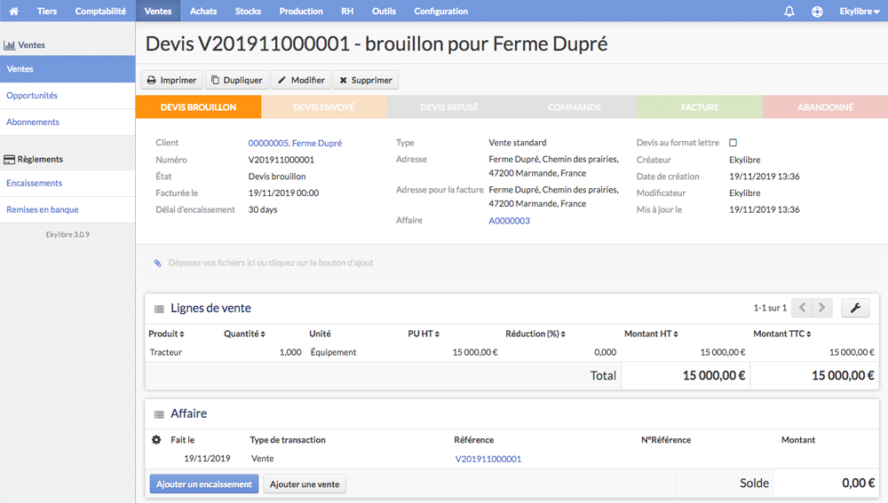The width and height of the screenshot is (888, 503).
Task: Click the Modifier button
Action: point(301,81)
